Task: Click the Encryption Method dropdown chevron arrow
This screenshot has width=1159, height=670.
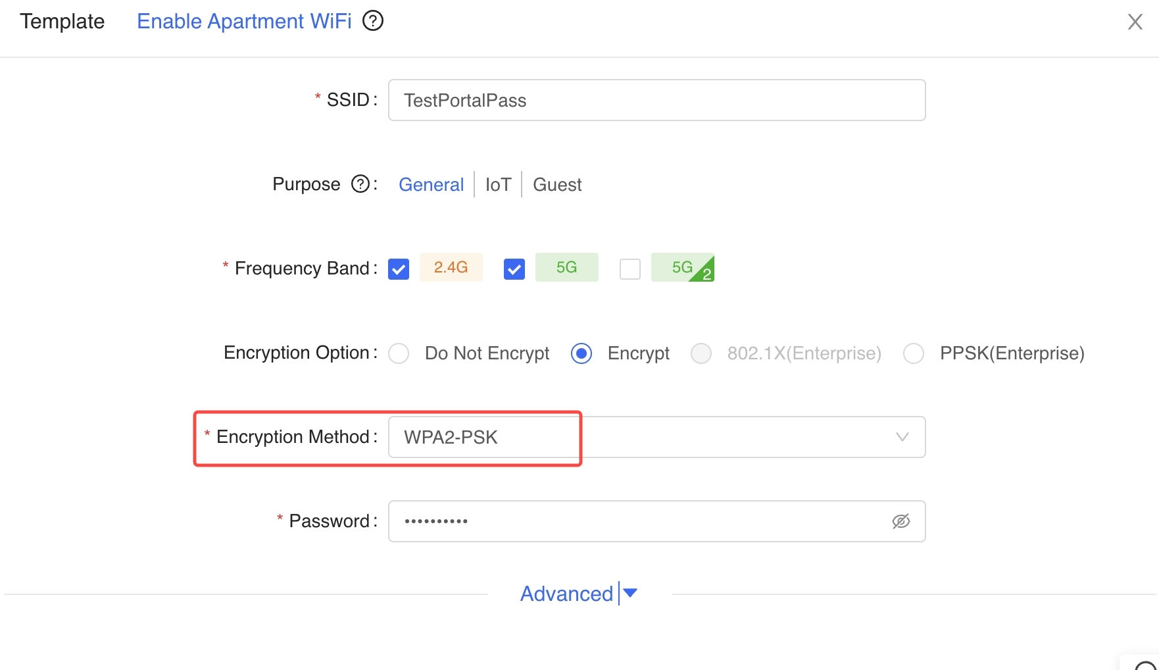Action: (x=902, y=437)
